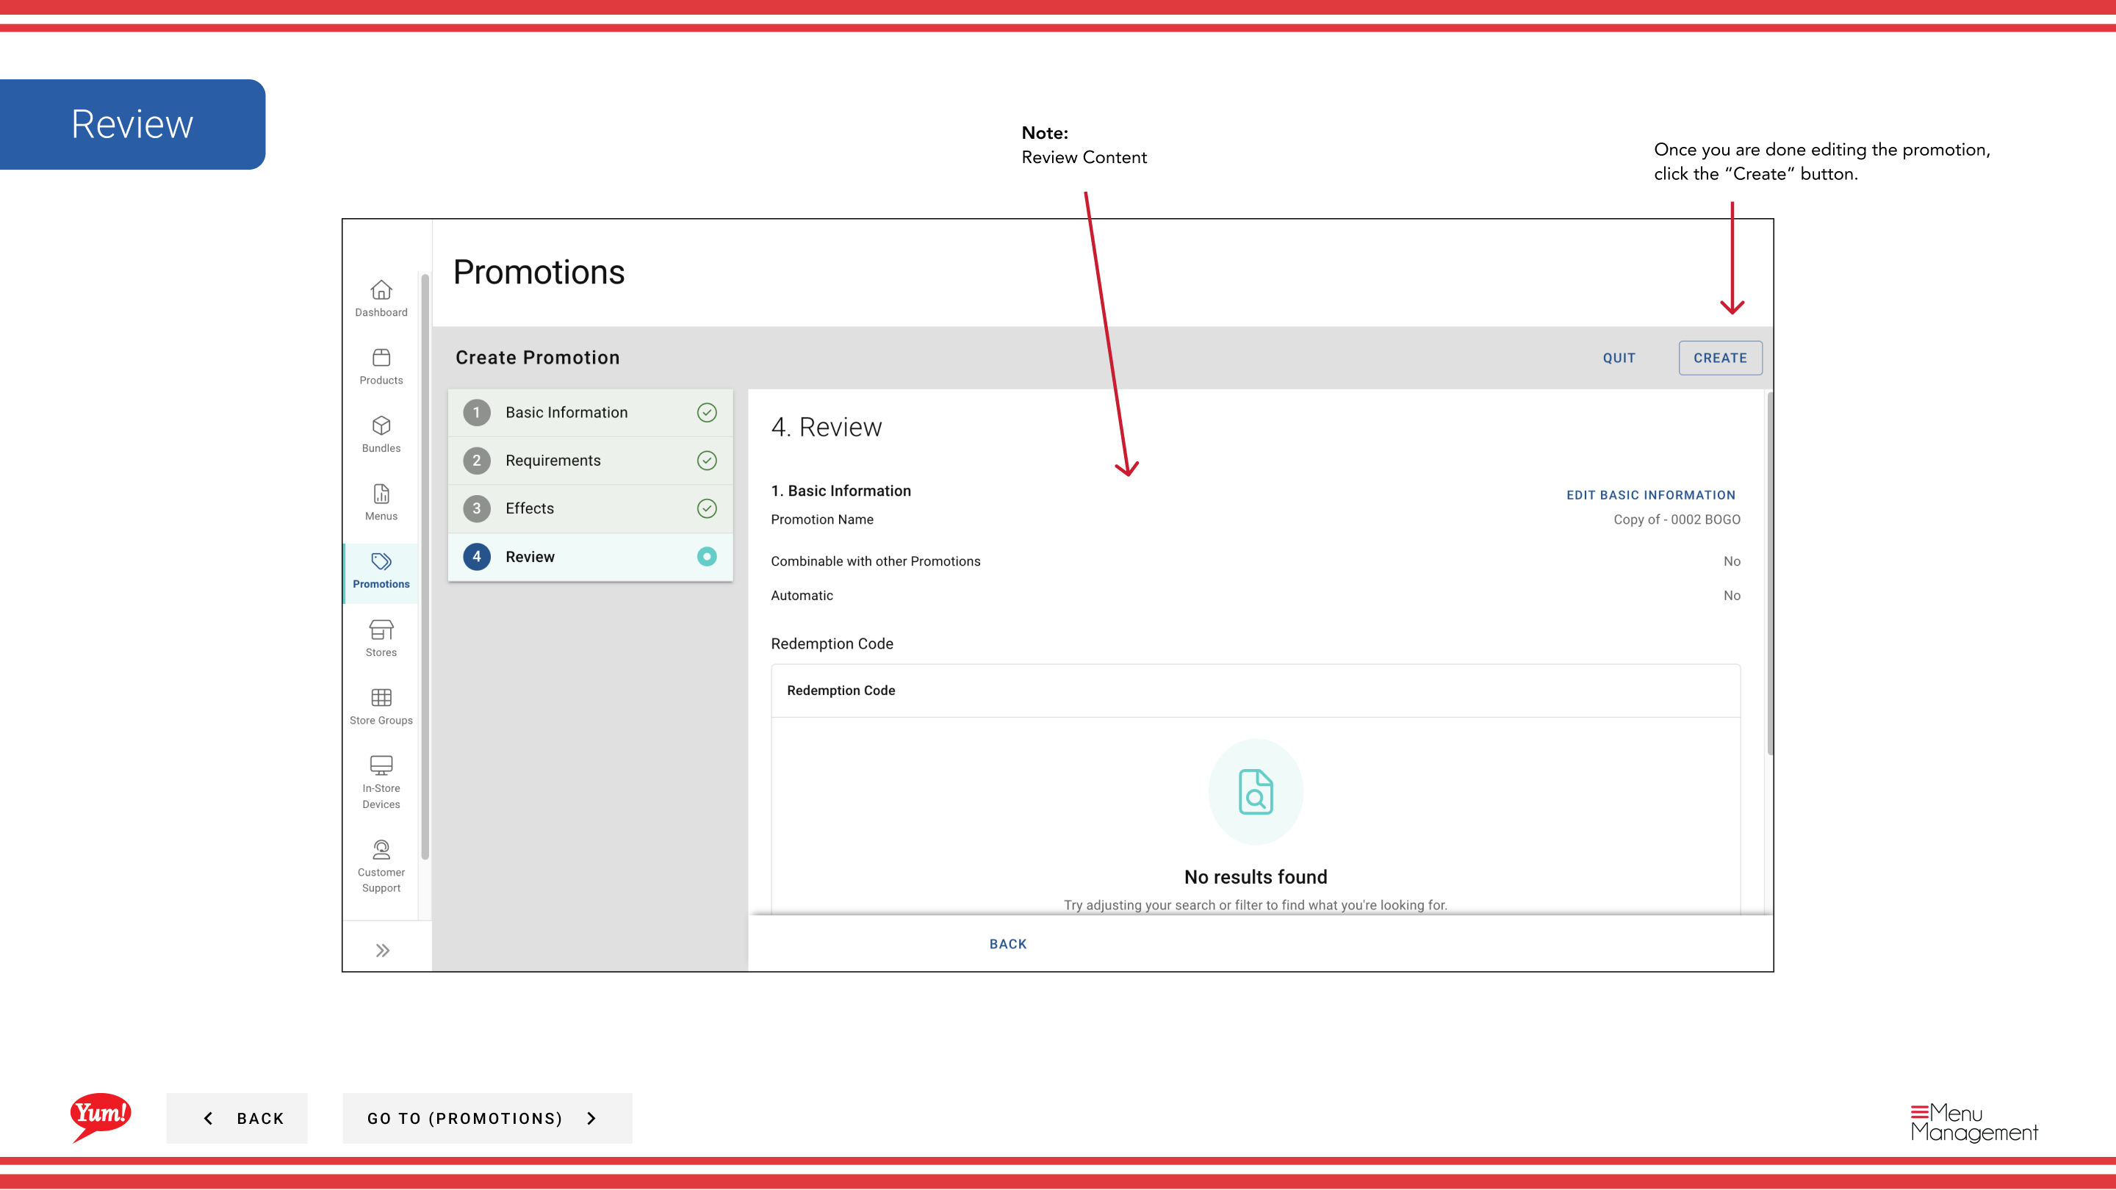Click the BACK button under review panel
This screenshot has height=1190, width=2116.
point(1008,945)
